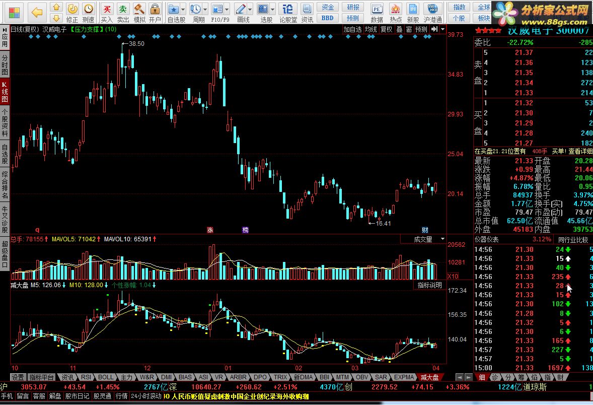Click the left scroll arrow beside the indicator tabs
Image resolution: width=593 pixels, height=405 pixels.
tap(459, 377)
